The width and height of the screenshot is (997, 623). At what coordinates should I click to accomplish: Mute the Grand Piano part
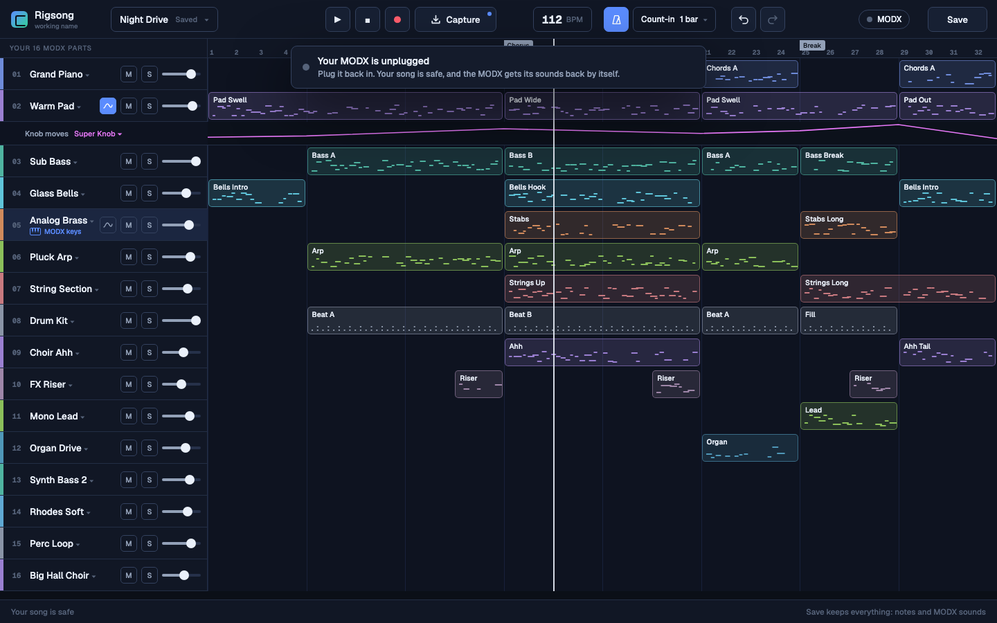point(129,74)
